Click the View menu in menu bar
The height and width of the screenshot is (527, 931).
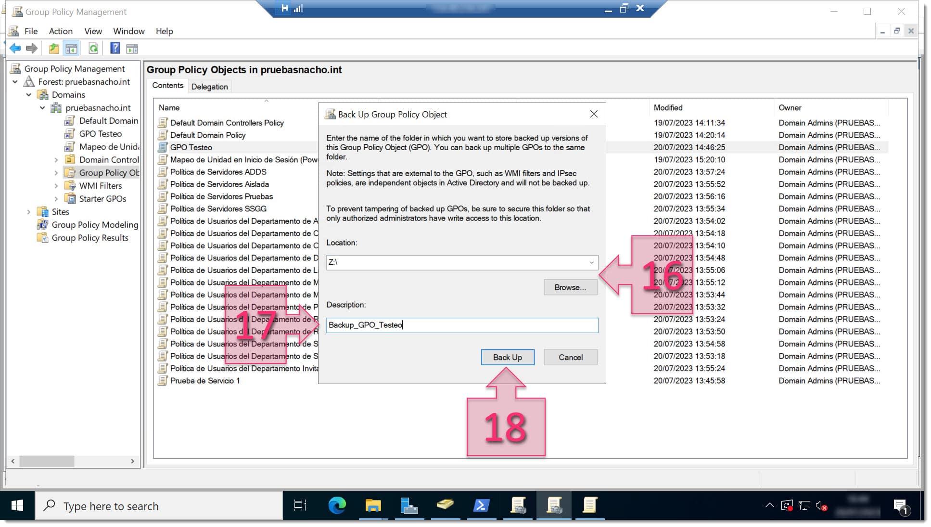pyautogui.click(x=91, y=31)
